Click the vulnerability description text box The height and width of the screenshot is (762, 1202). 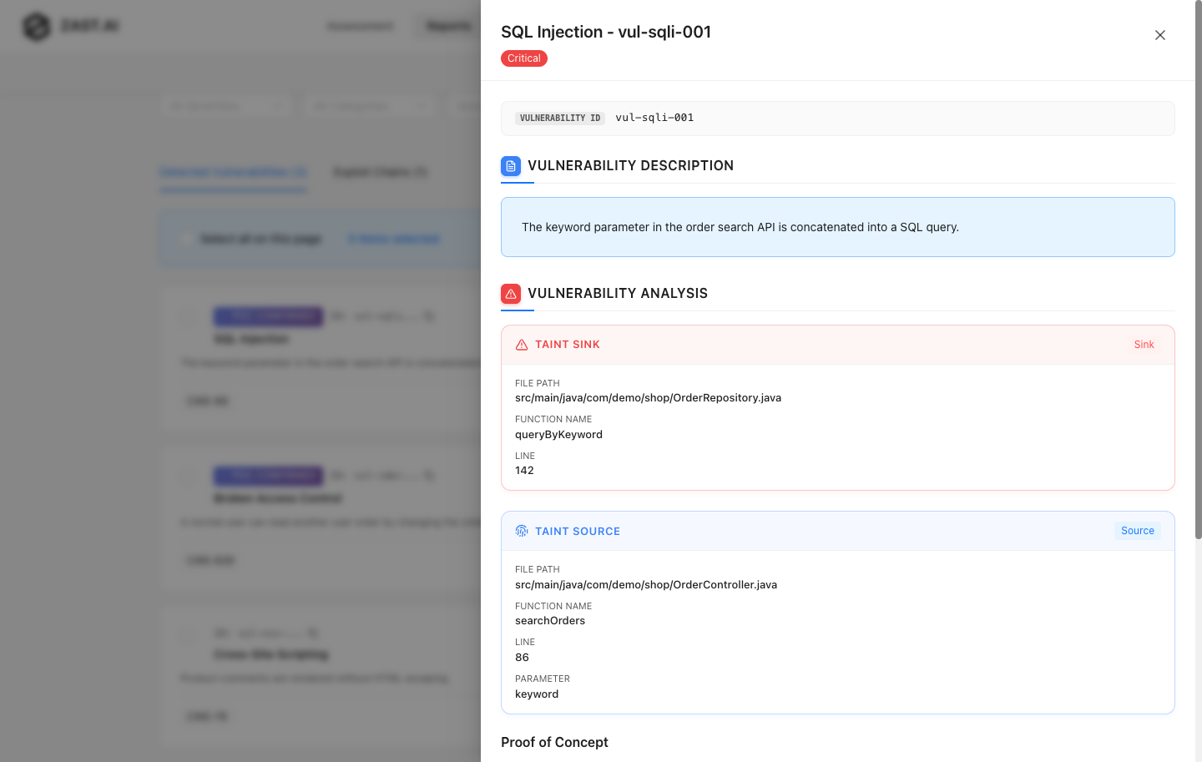coord(838,227)
